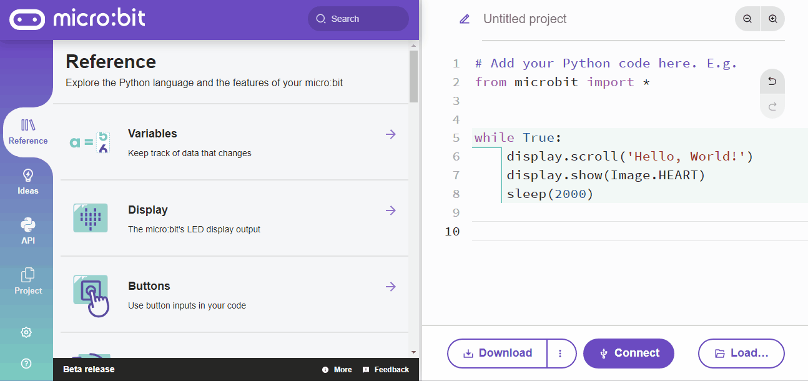Image resolution: width=808 pixels, height=381 pixels.
Task: Zoom in the editor text
Action: point(773,19)
